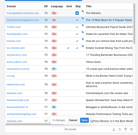Open softwaretestinghelp.com domain link
The height and width of the screenshot is (135, 138).
tap(21, 114)
